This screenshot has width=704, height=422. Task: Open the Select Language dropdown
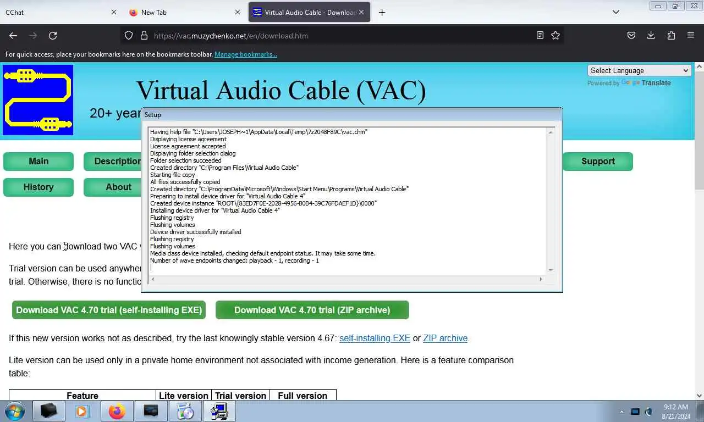pos(640,70)
